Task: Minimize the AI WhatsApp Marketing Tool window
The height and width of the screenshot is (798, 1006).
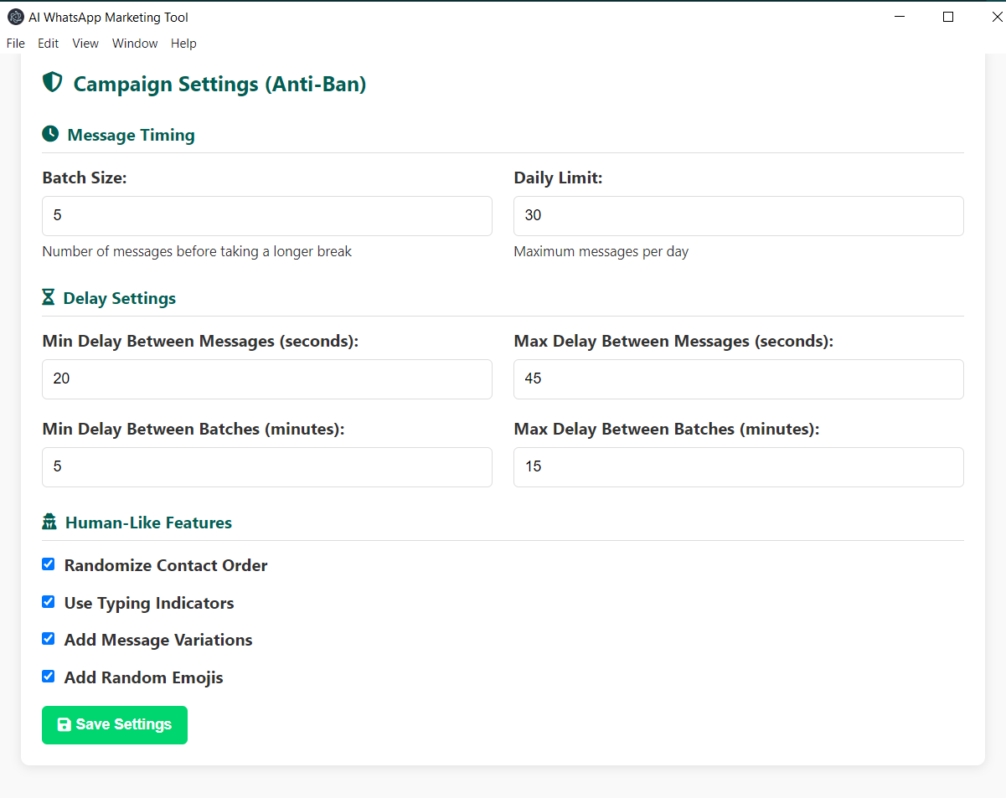Action: click(x=900, y=17)
